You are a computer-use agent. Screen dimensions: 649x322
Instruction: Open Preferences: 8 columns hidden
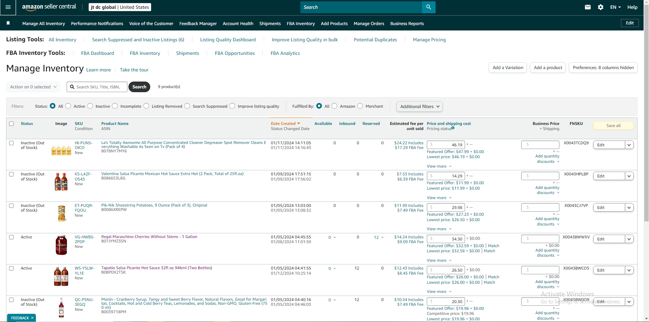[603, 68]
